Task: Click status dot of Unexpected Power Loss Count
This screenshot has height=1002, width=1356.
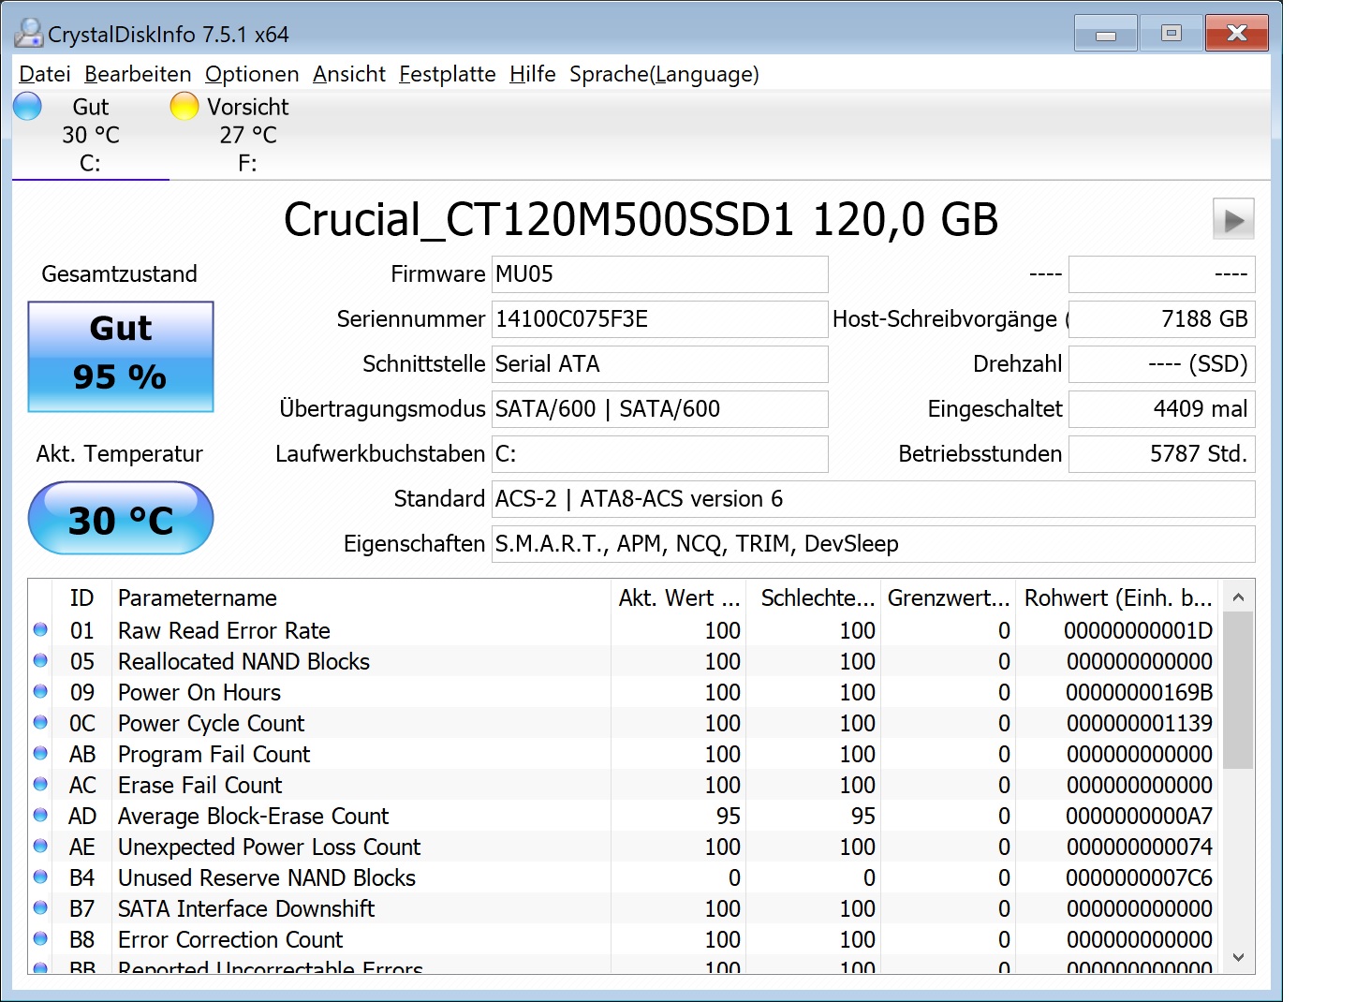Action: (x=40, y=847)
